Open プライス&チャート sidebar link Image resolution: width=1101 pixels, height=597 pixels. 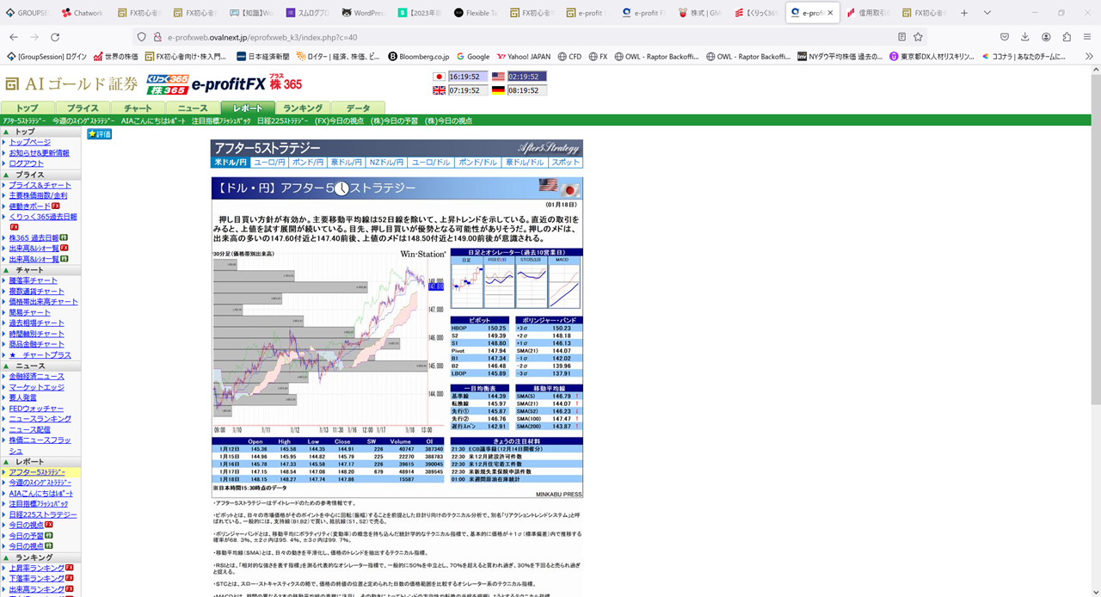[x=40, y=185]
